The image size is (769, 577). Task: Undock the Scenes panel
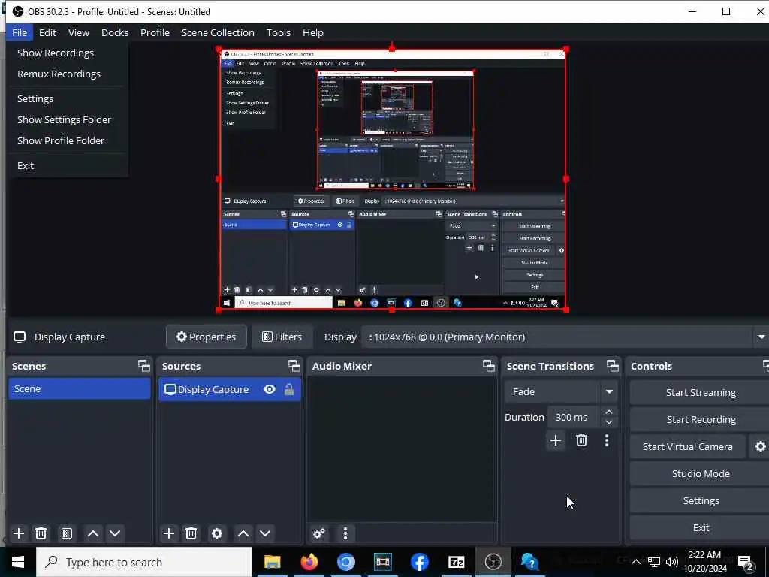click(143, 366)
